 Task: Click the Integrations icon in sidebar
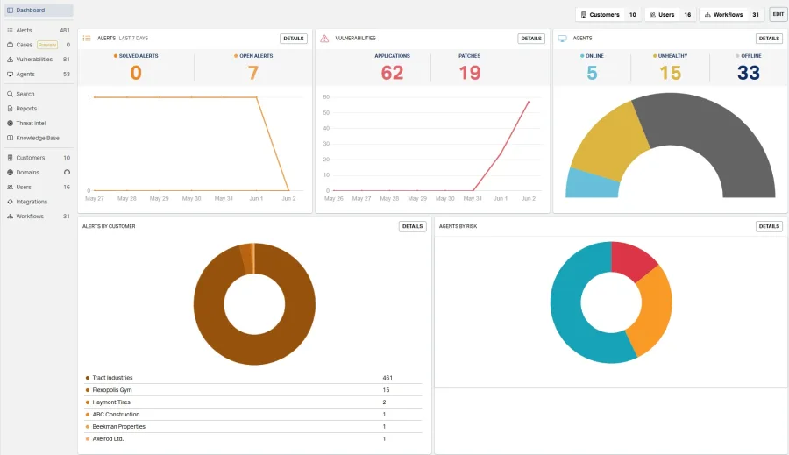(10, 202)
